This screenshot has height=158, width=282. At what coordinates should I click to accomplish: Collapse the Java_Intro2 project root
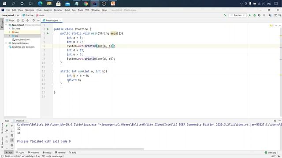(x=6, y=25)
